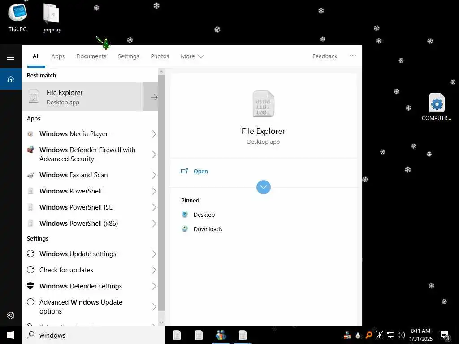This screenshot has height=344, width=459.
Task: Click the Feedback link
Action: click(x=325, y=56)
